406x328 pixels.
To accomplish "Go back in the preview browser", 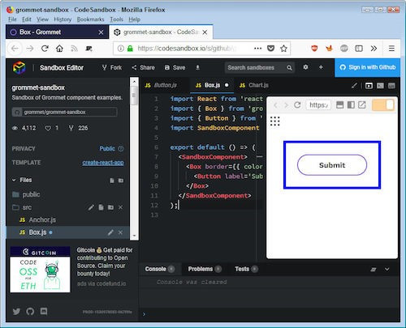I will coord(275,105).
